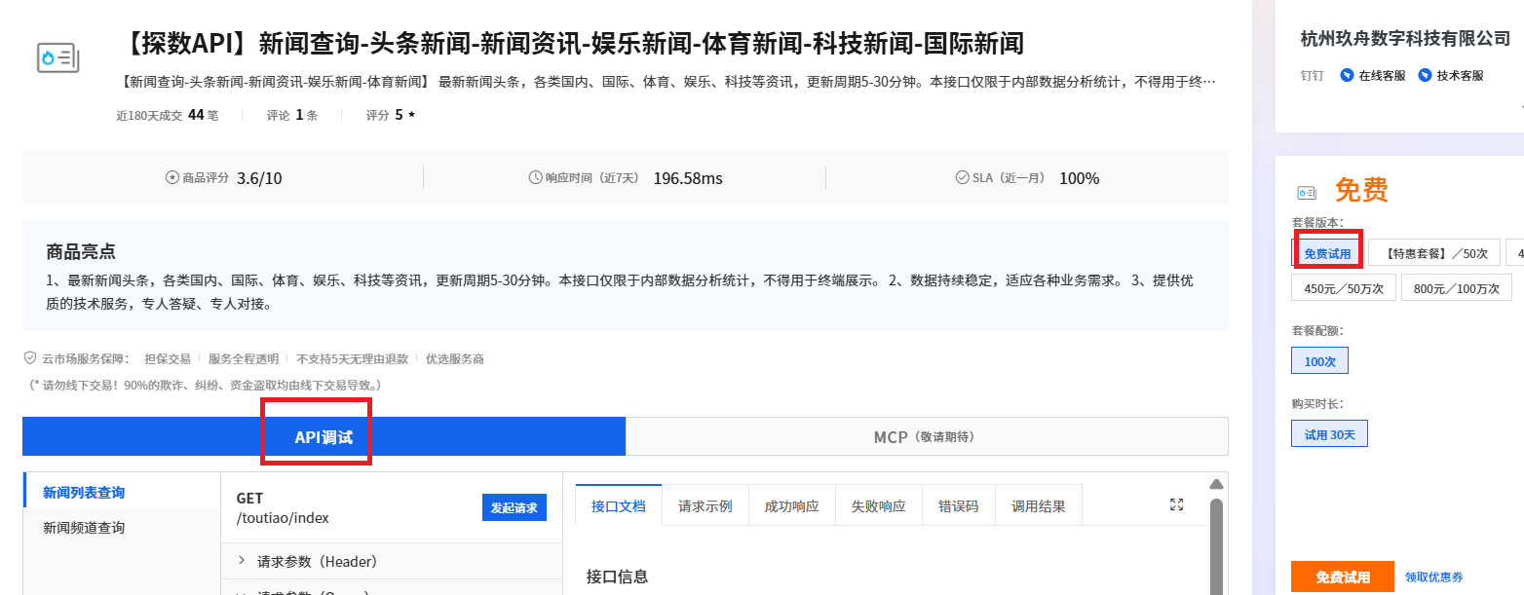Click the 领取优惠券 link
This screenshot has height=595, width=1524.
(x=1433, y=576)
